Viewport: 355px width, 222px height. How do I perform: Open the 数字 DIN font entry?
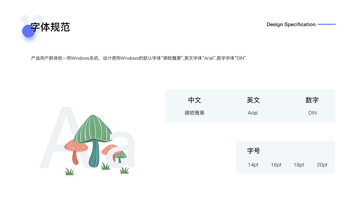pyautogui.click(x=312, y=113)
